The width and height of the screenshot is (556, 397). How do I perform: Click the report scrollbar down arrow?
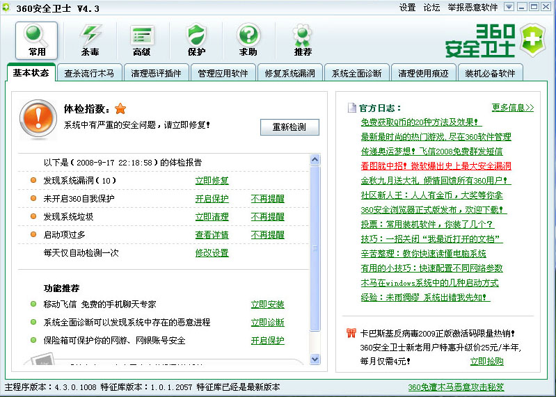(x=315, y=359)
